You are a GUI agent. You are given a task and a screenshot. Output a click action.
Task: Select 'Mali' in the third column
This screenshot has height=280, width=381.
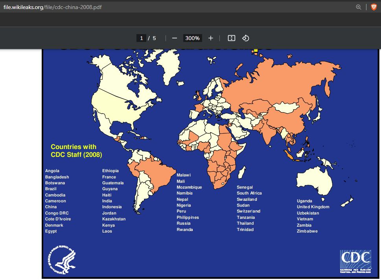pyautogui.click(x=181, y=181)
